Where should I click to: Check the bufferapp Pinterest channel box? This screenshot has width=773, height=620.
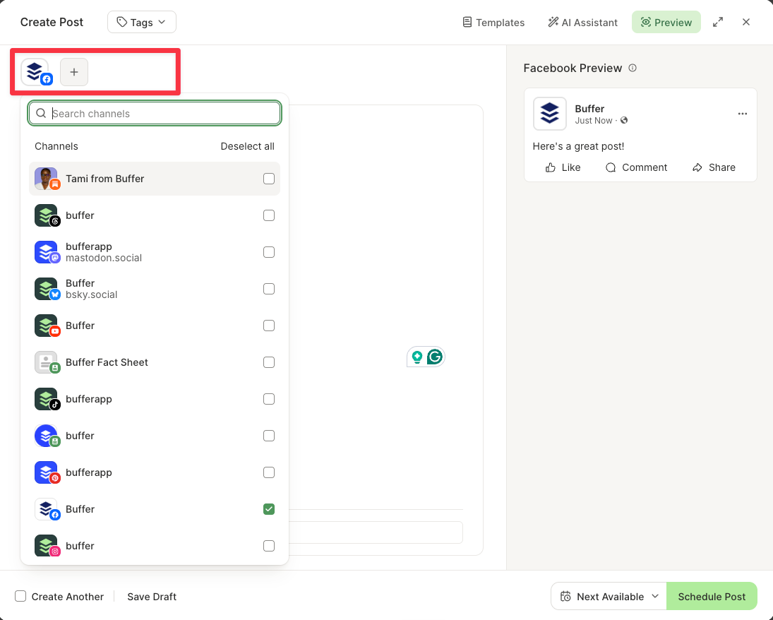(x=269, y=472)
